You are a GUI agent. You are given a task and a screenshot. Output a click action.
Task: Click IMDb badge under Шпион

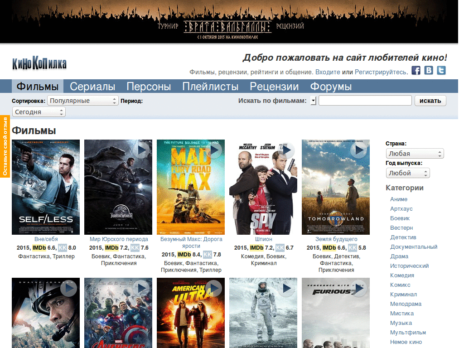click(x=256, y=248)
